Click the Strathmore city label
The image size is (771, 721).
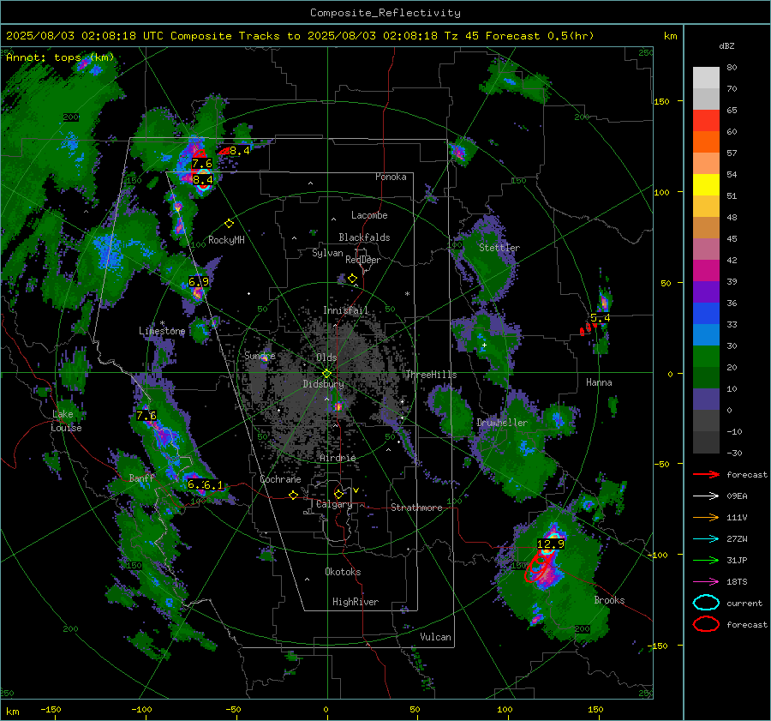click(x=416, y=508)
